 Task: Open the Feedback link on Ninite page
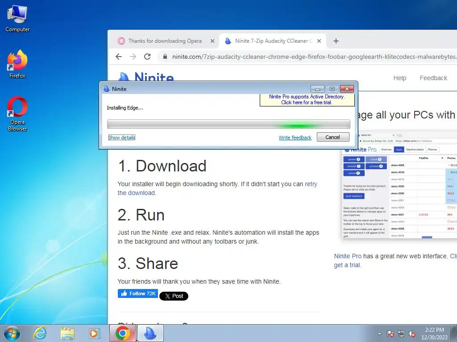433,78
